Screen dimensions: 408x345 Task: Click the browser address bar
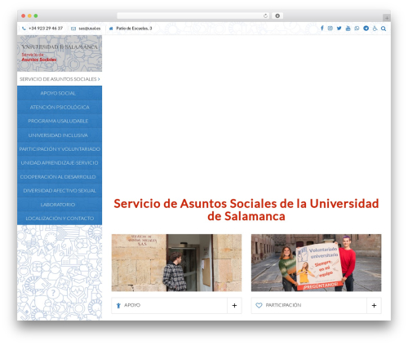tap(193, 15)
